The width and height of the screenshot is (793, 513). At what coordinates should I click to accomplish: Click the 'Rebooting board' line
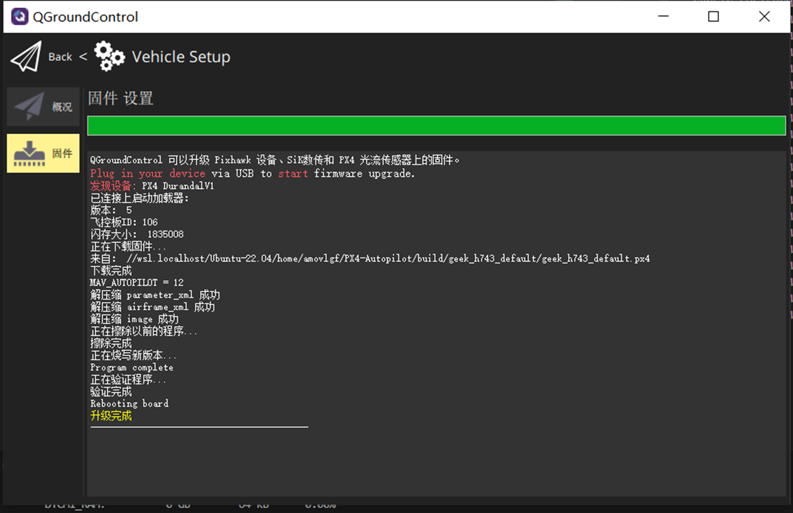pos(129,404)
